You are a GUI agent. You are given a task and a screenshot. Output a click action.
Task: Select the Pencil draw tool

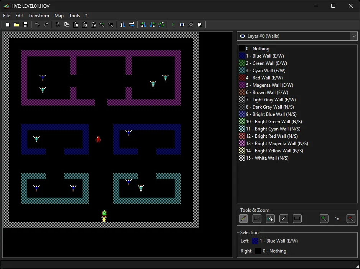click(x=243, y=219)
